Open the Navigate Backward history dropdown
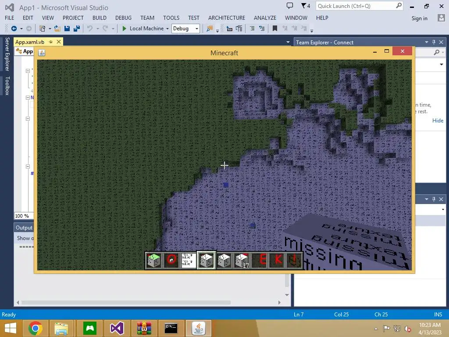 point(21,29)
